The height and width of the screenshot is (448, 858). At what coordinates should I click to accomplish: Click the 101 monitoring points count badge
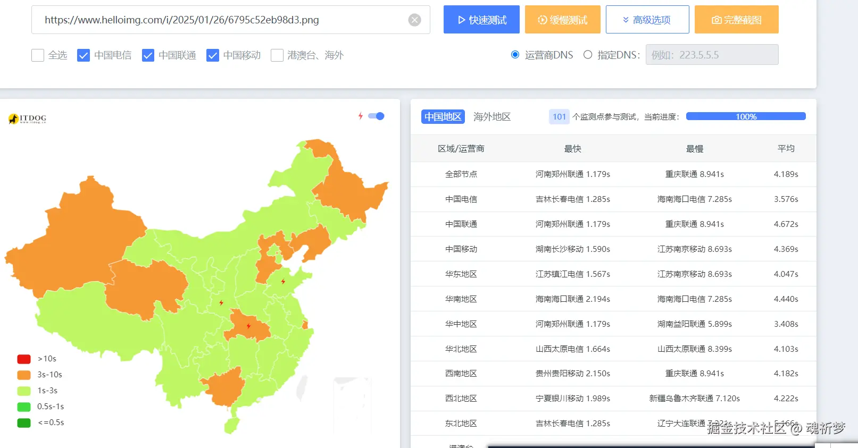(x=559, y=116)
